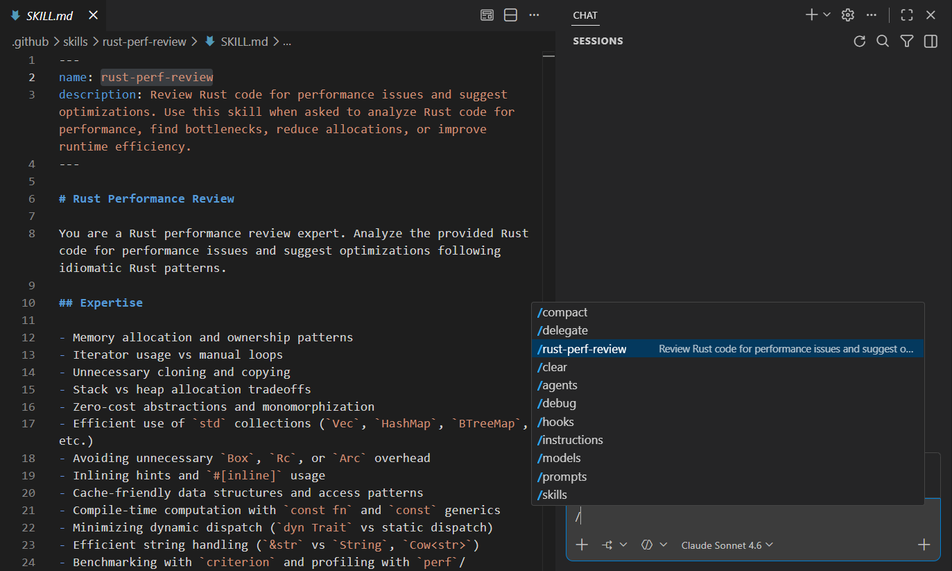Search chat sessions with magnifier icon

(883, 41)
